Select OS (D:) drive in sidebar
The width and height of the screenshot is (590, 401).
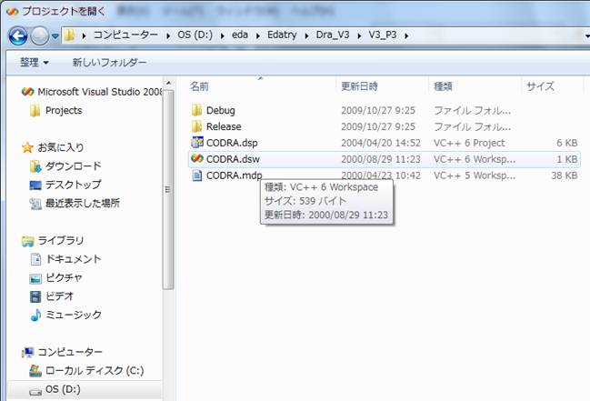click(63, 389)
